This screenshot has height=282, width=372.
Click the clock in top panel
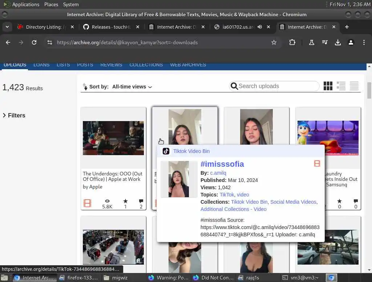click(350, 4)
